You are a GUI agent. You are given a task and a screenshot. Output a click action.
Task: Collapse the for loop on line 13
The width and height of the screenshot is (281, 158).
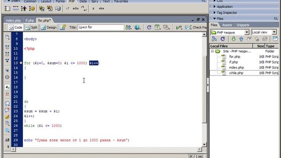point(21,63)
